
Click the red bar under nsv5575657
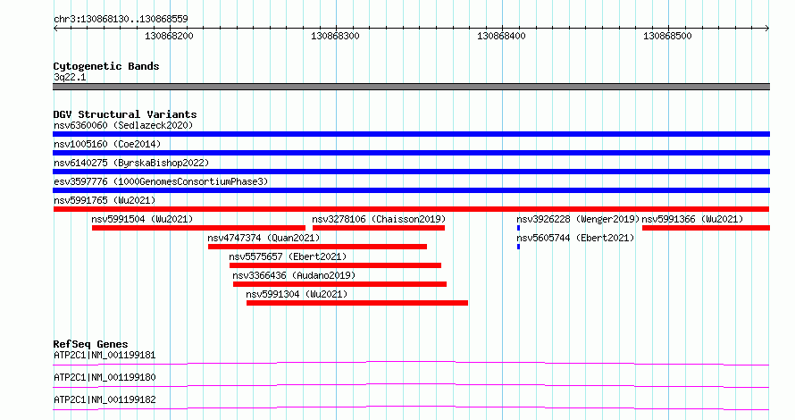335,265
